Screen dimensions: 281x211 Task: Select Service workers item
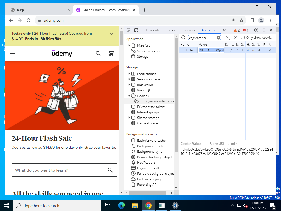coord(148,51)
